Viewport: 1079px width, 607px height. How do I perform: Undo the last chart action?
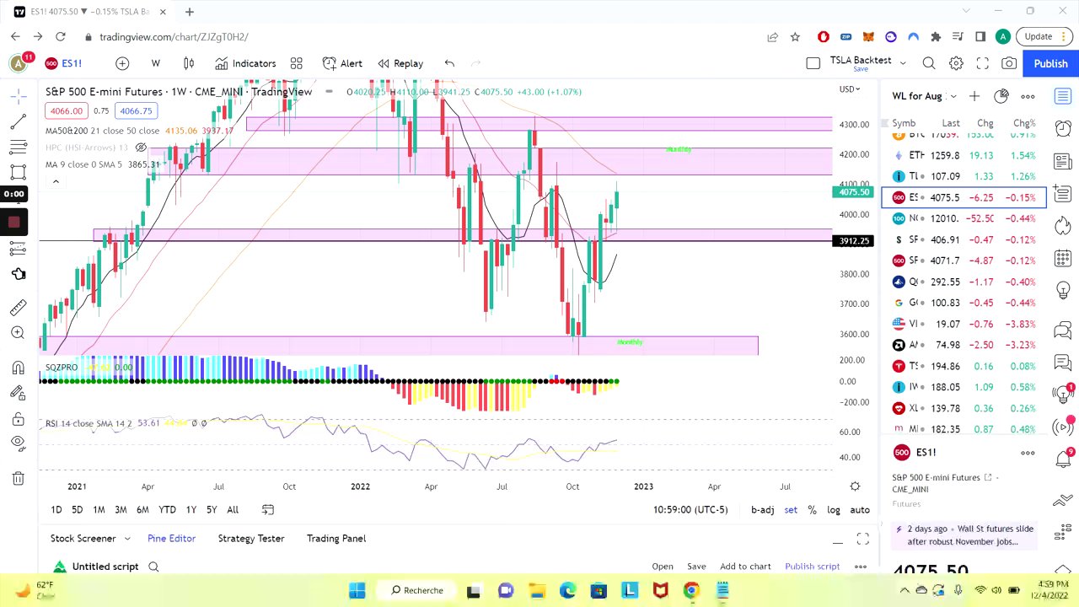click(x=449, y=63)
